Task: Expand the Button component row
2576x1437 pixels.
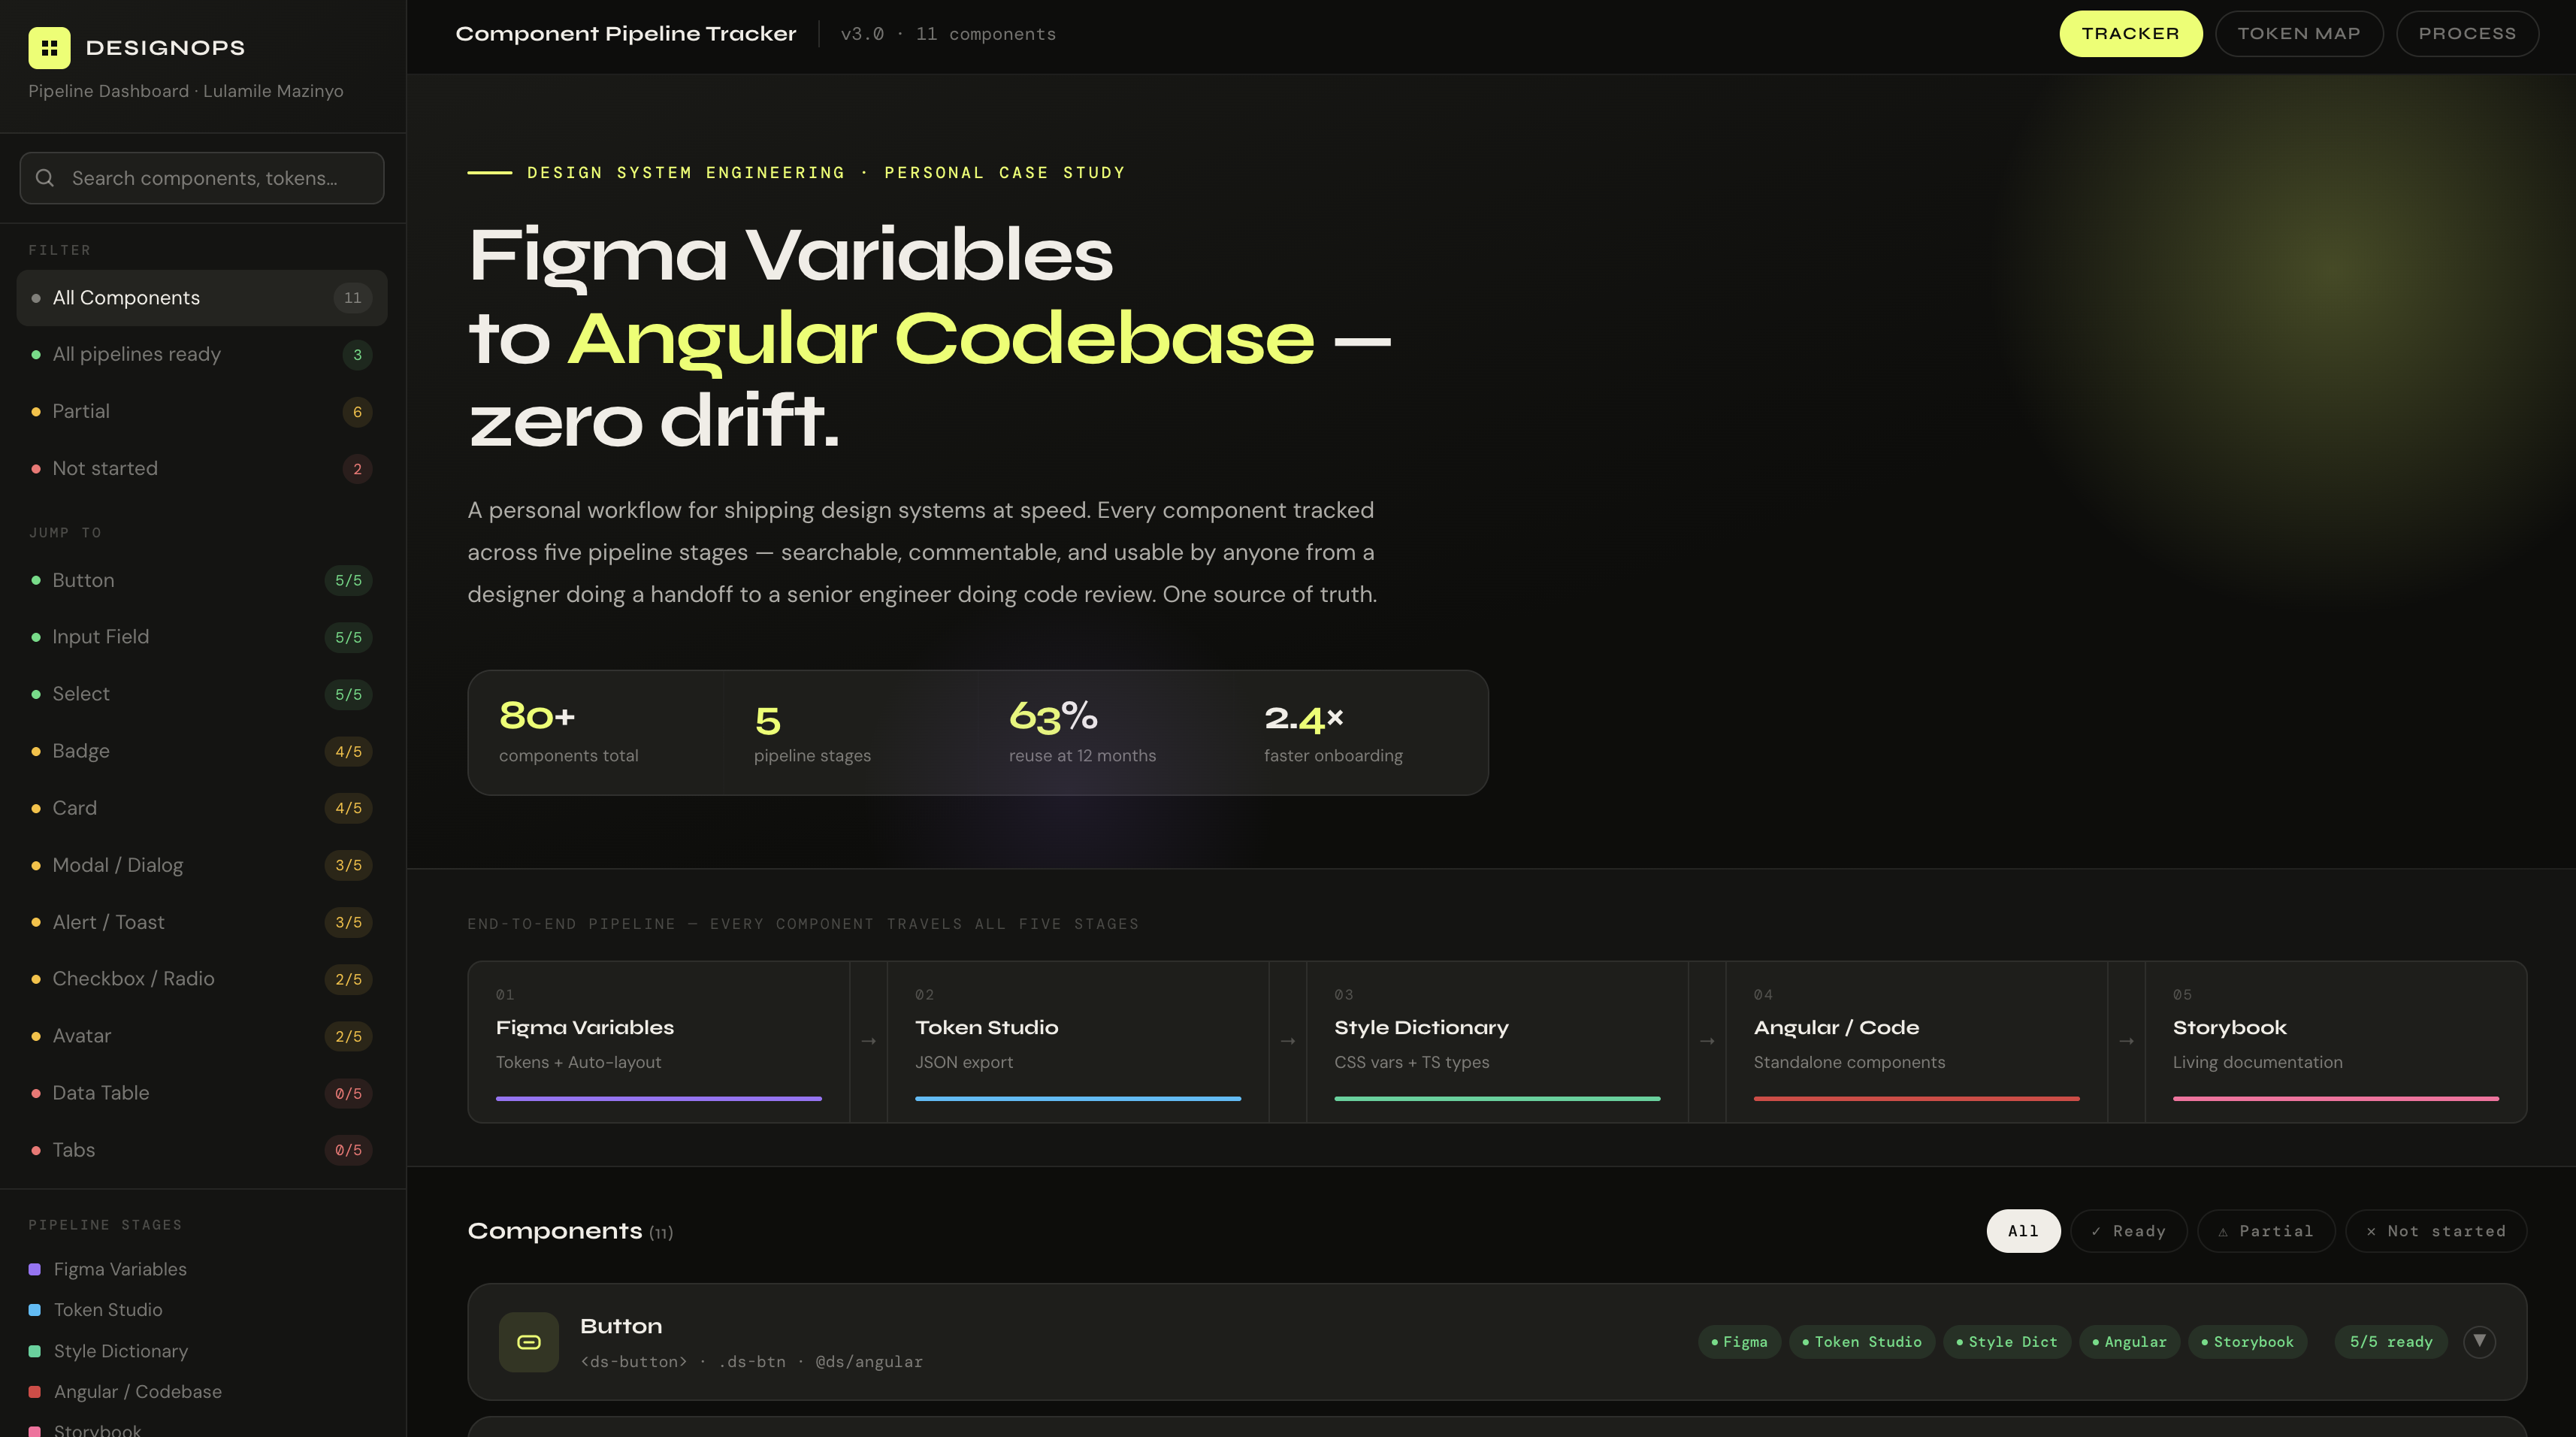Action: coord(2479,1341)
